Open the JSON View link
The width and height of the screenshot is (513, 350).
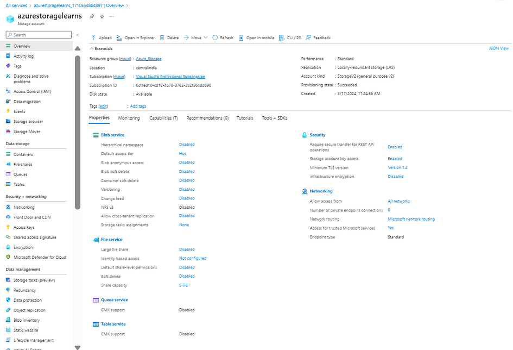click(498, 48)
